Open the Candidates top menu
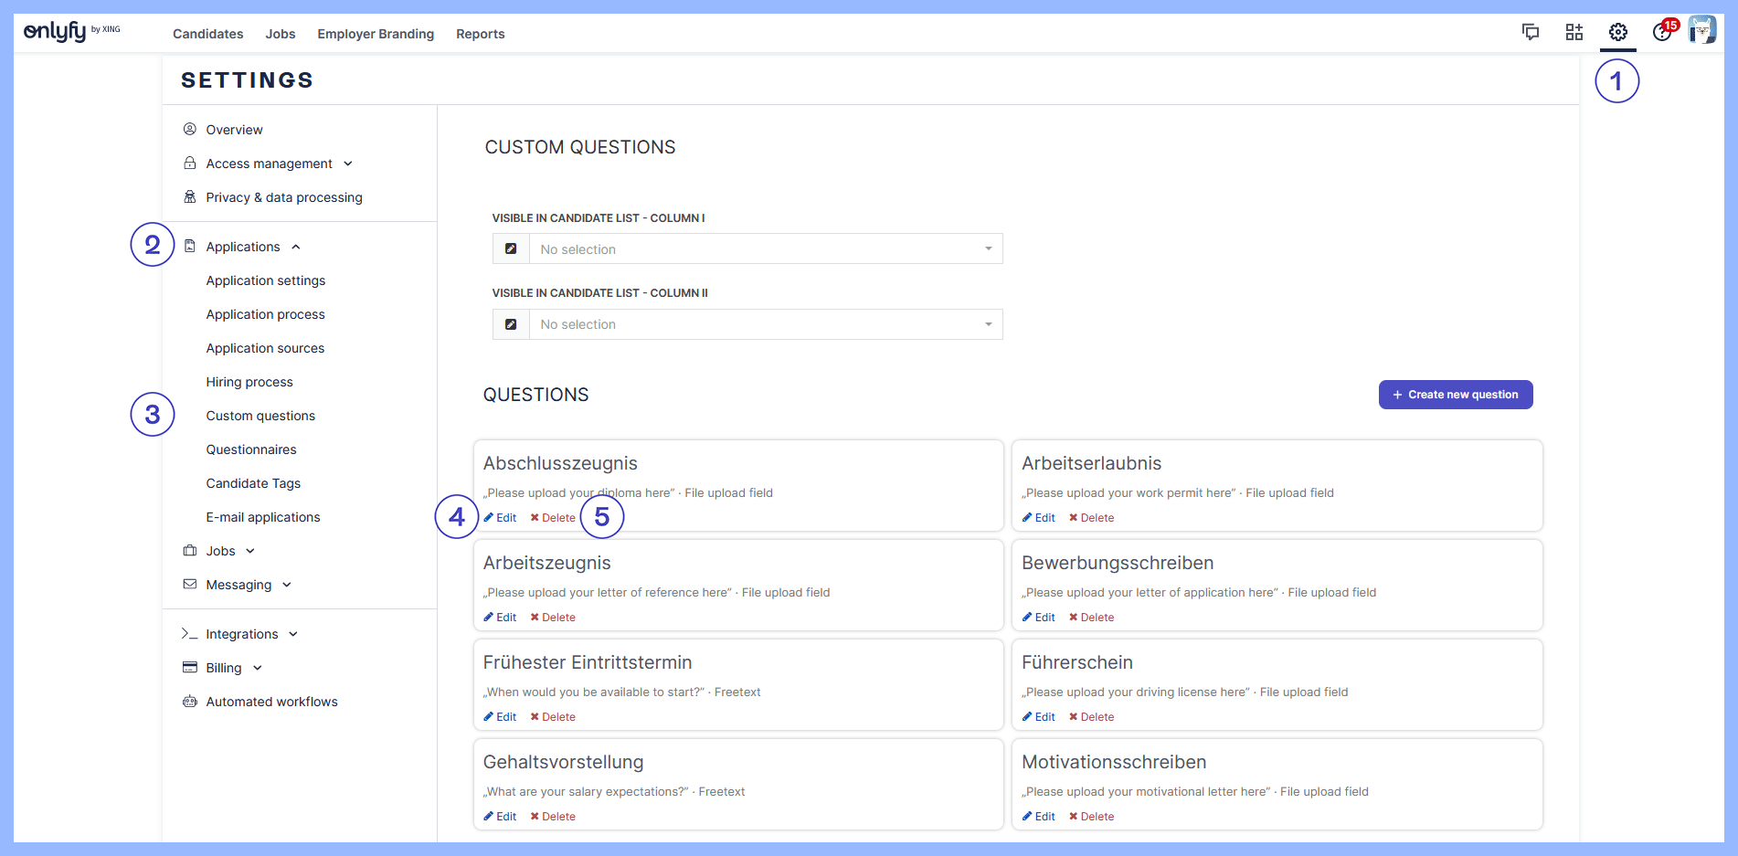1738x856 pixels. (207, 34)
